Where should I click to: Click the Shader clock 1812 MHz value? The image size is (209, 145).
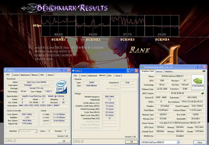(199, 127)
